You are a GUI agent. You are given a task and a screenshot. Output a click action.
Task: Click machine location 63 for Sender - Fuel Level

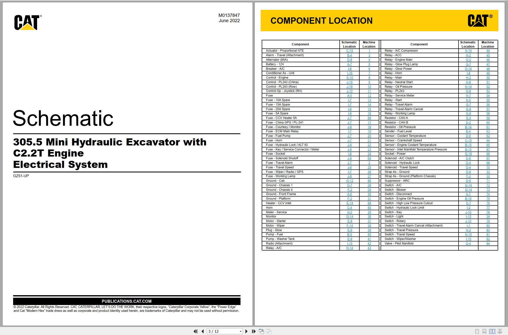click(488, 131)
